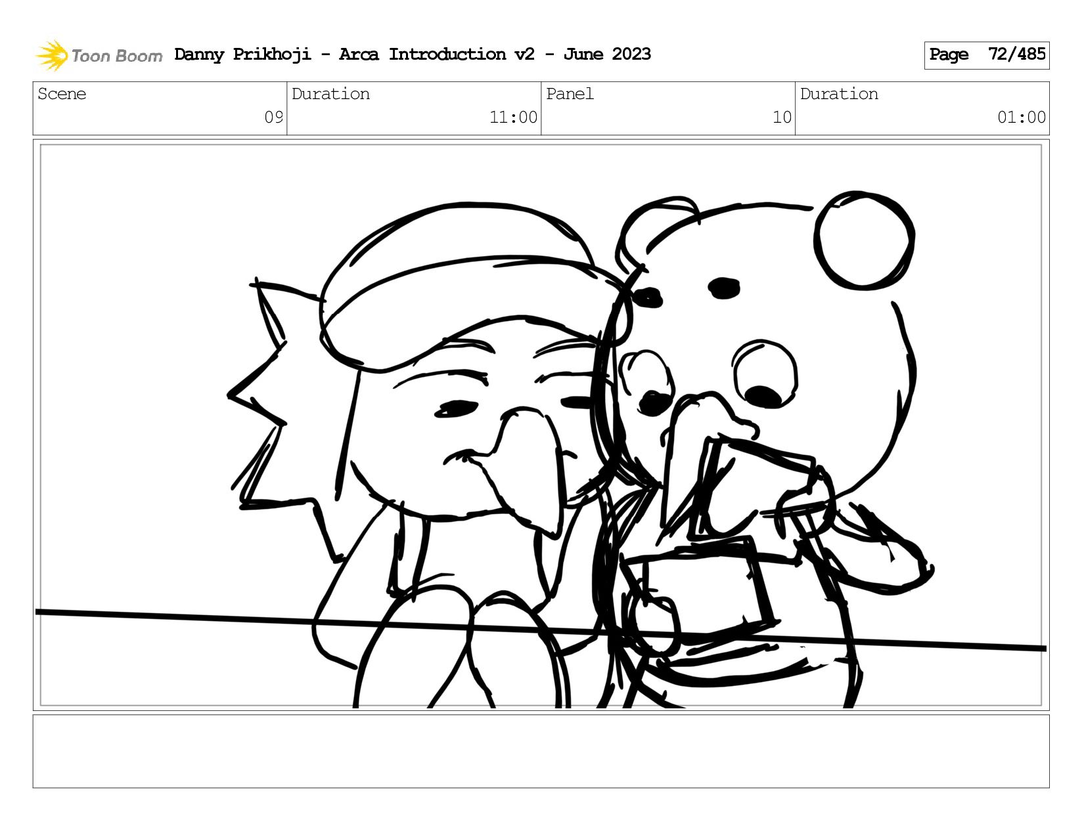1084x837 pixels.
Task: Click the storyboard panel sketch of two characters
Action: [541, 425]
